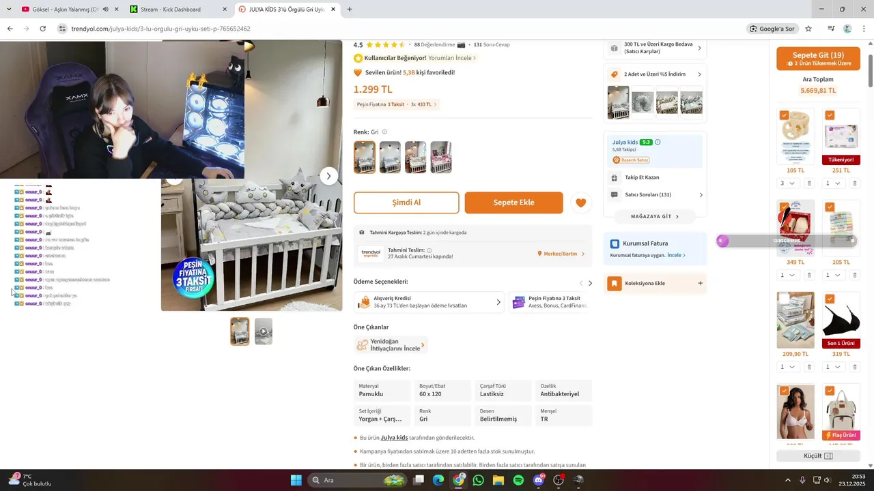This screenshot has width=874, height=491.
Task: Reload the page with the refresh icon
Action: (x=42, y=29)
